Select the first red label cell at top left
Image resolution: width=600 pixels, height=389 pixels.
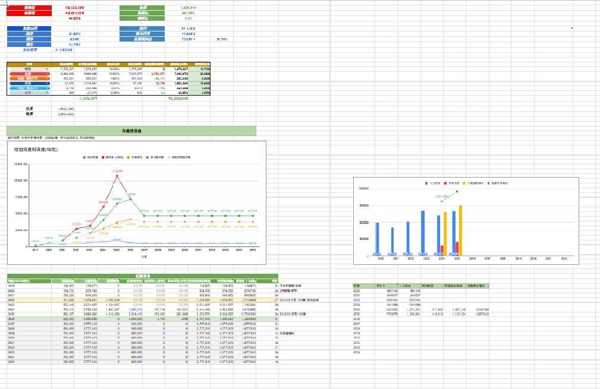click(29, 8)
